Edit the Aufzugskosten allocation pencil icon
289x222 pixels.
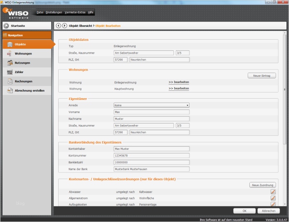pos(273,204)
